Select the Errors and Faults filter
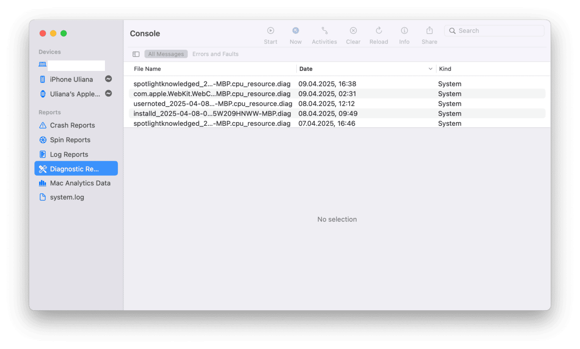580x349 pixels. 216,54
